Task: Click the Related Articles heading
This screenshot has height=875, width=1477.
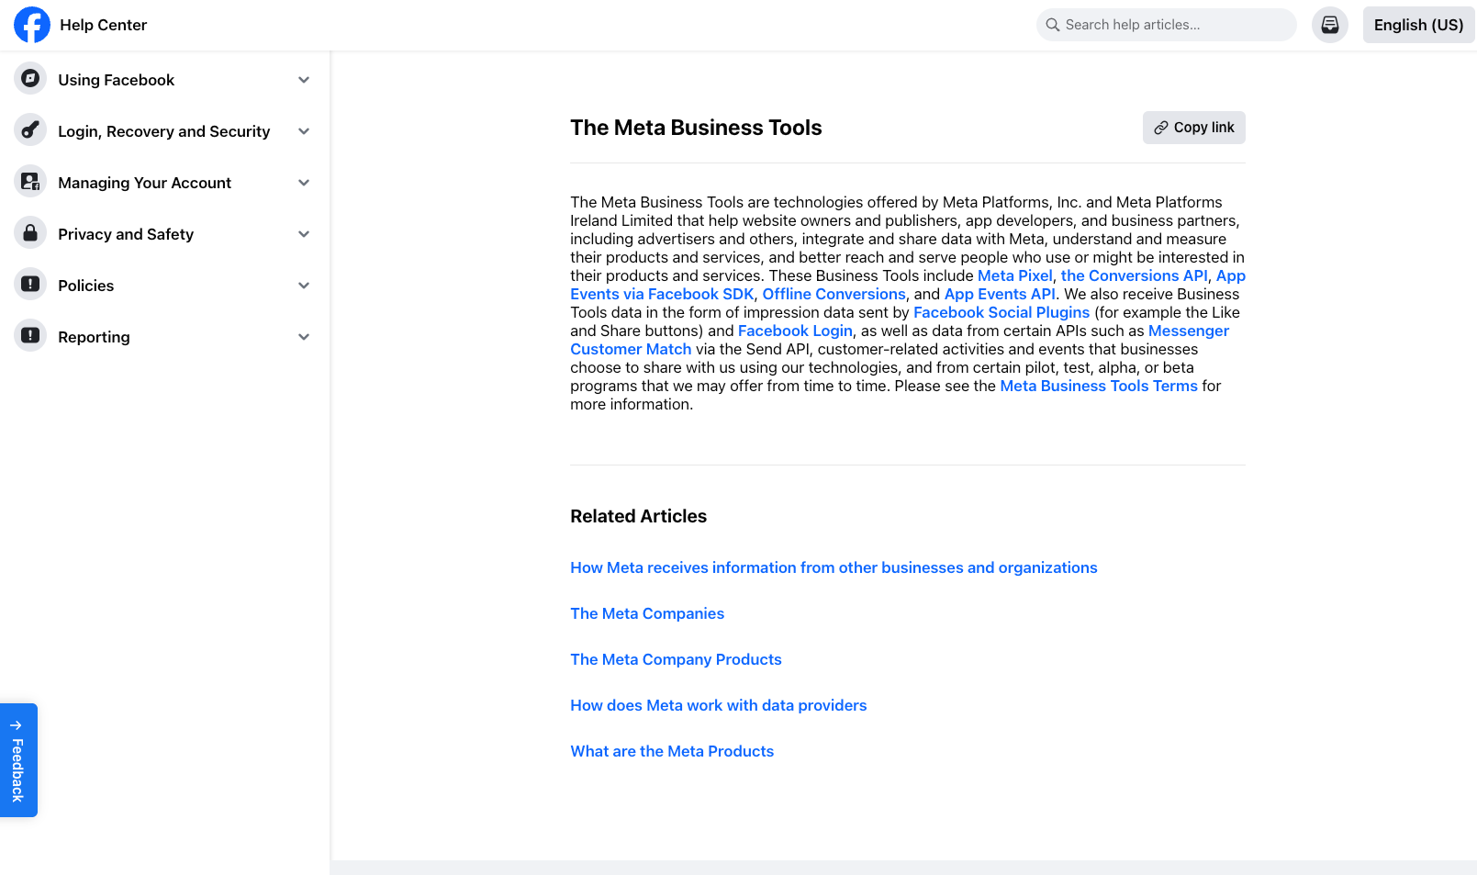Action: click(x=638, y=516)
